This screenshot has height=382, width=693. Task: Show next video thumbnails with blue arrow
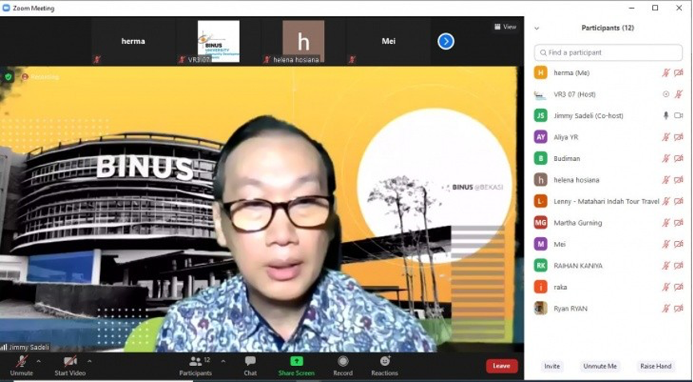446,42
